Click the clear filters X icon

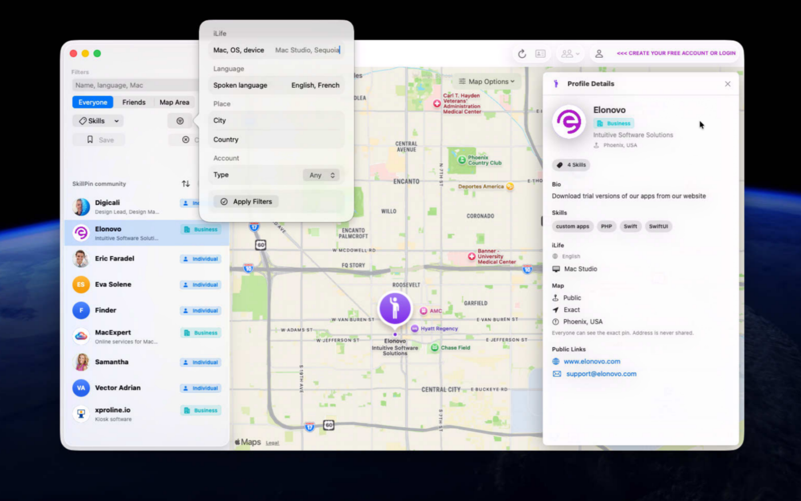(x=185, y=140)
